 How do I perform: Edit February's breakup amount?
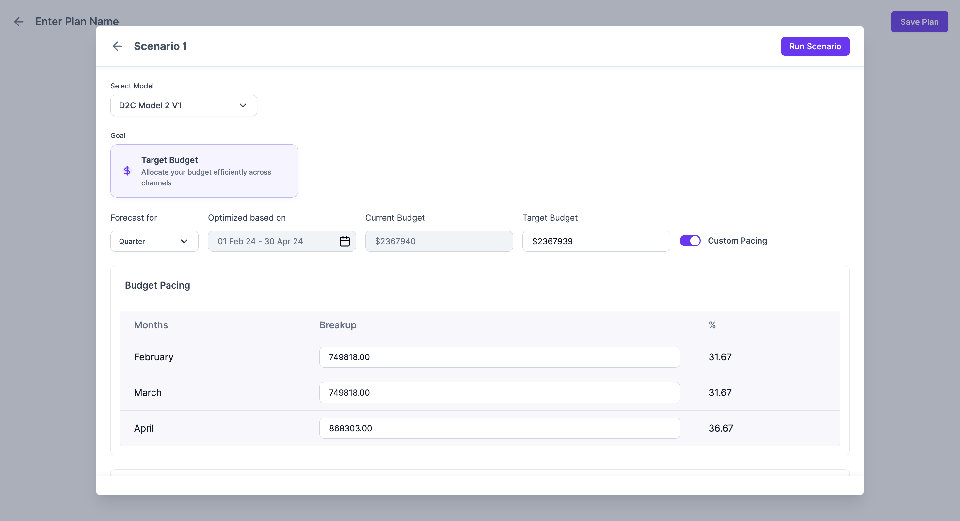(x=499, y=357)
